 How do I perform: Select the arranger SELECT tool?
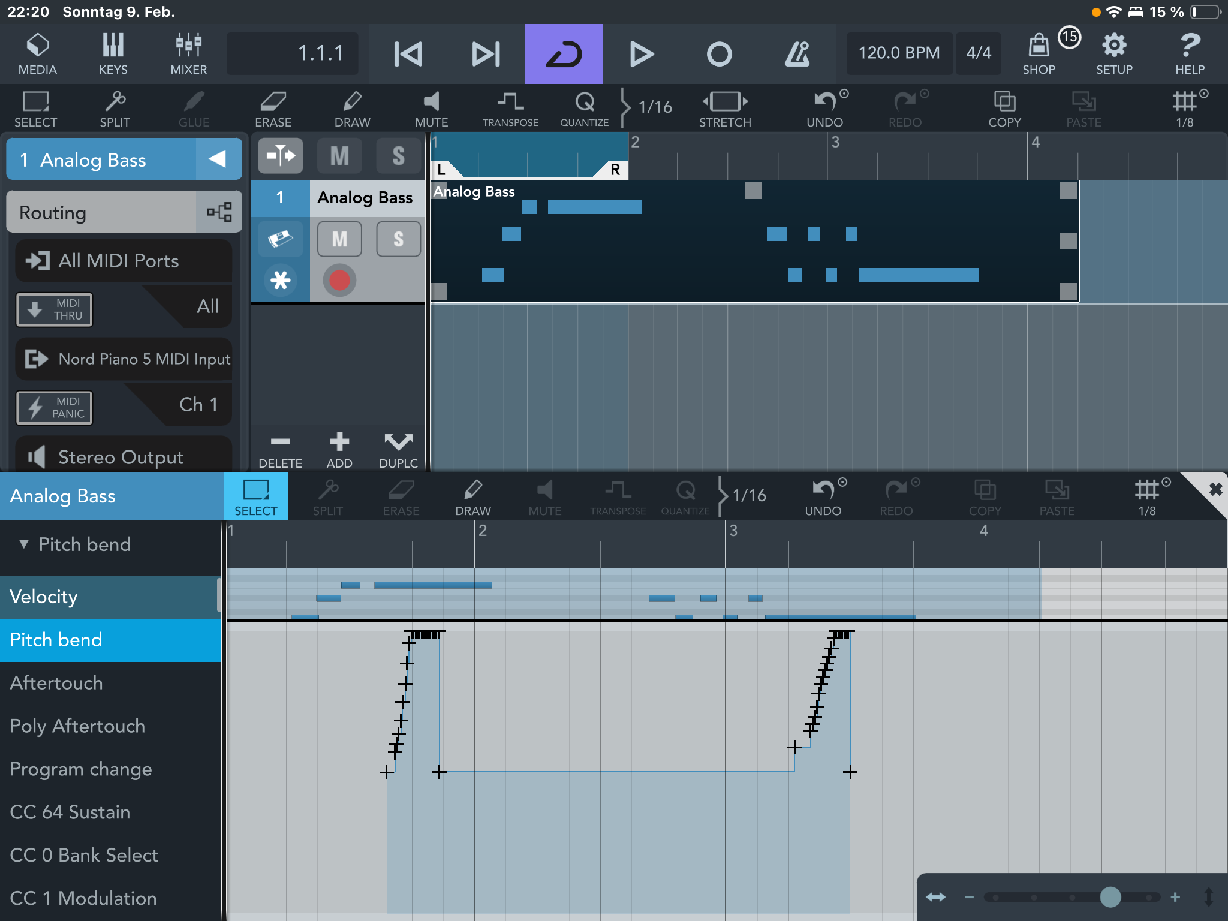click(36, 109)
